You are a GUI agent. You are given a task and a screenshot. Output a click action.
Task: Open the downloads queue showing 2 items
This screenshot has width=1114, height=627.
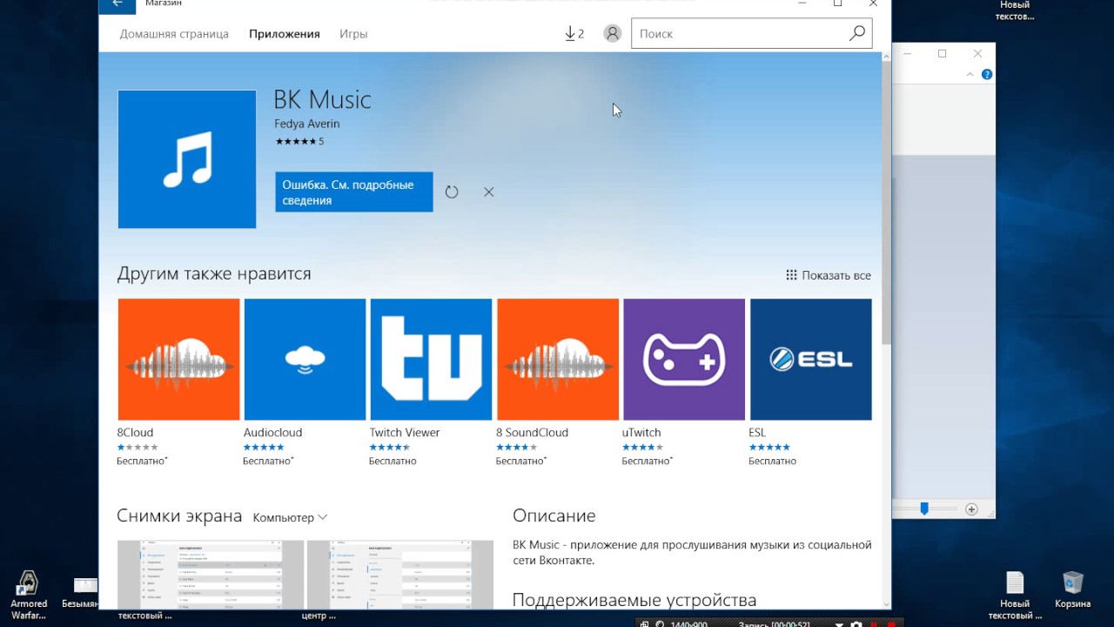[574, 34]
